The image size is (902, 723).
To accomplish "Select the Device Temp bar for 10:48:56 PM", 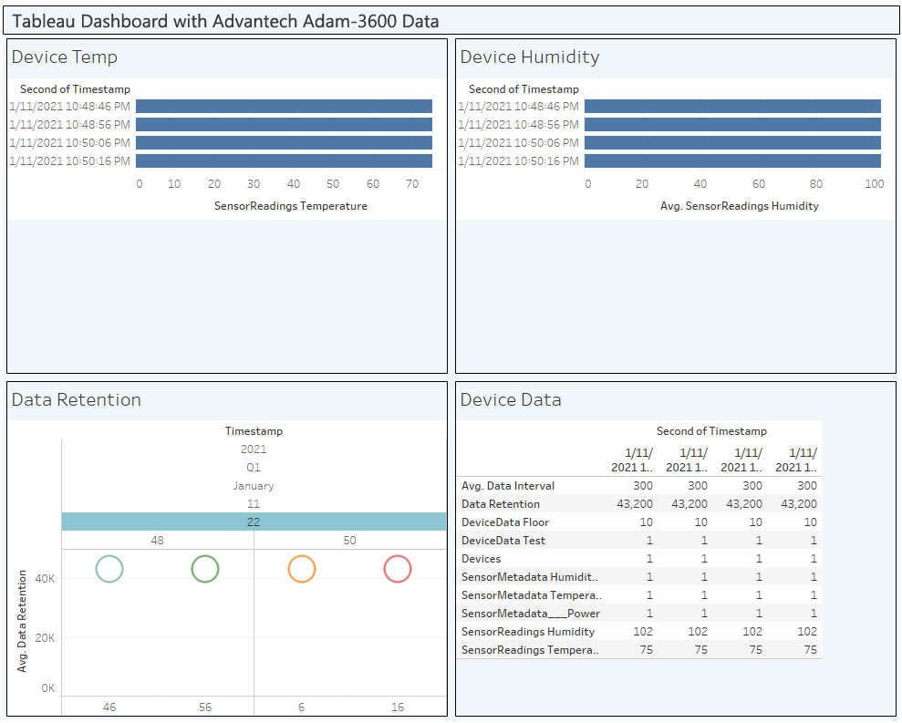I will click(285, 125).
